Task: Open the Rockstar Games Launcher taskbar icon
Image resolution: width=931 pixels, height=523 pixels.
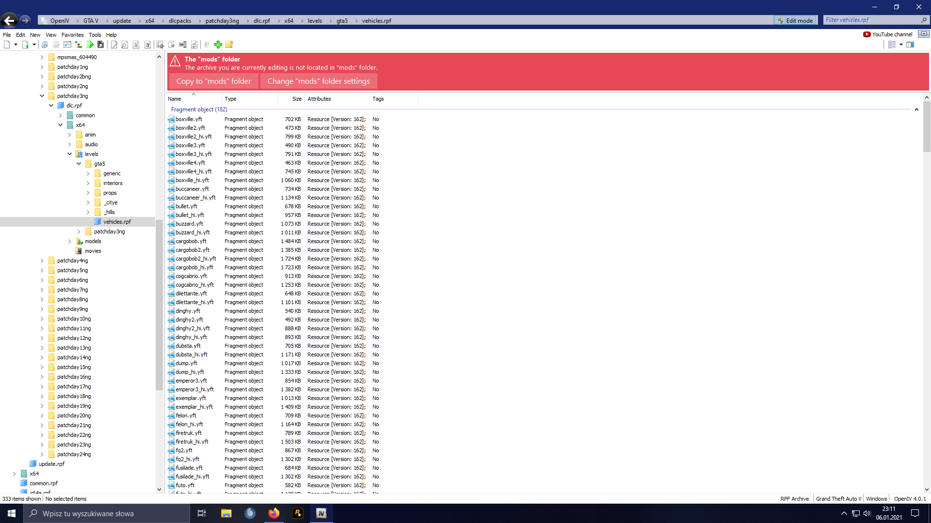Action: [x=298, y=513]
